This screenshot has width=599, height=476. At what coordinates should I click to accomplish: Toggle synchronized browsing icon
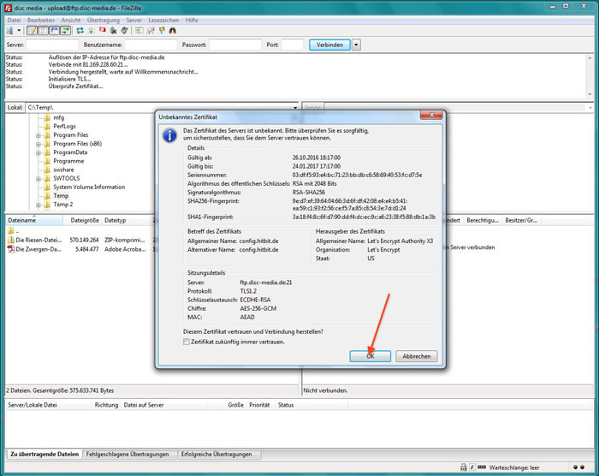(x=162, y=31)
